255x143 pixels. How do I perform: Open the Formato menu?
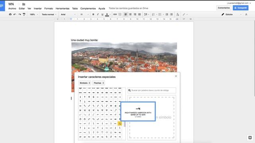click(49, 8)
